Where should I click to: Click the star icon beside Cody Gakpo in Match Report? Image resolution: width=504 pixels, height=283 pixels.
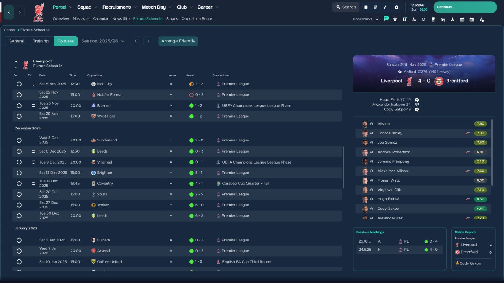[457, 263]
